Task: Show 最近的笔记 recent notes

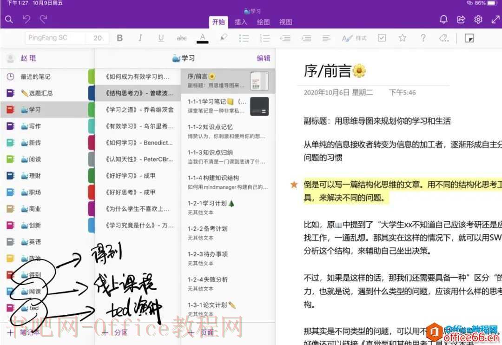Action: (44, 77)
